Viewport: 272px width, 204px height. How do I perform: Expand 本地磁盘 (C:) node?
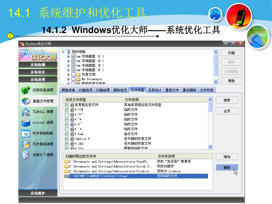(x=68, y=56)
